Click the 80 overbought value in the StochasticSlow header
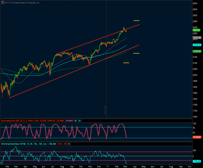The width and height of the screenshot is (203, 168). click(75, 121)
